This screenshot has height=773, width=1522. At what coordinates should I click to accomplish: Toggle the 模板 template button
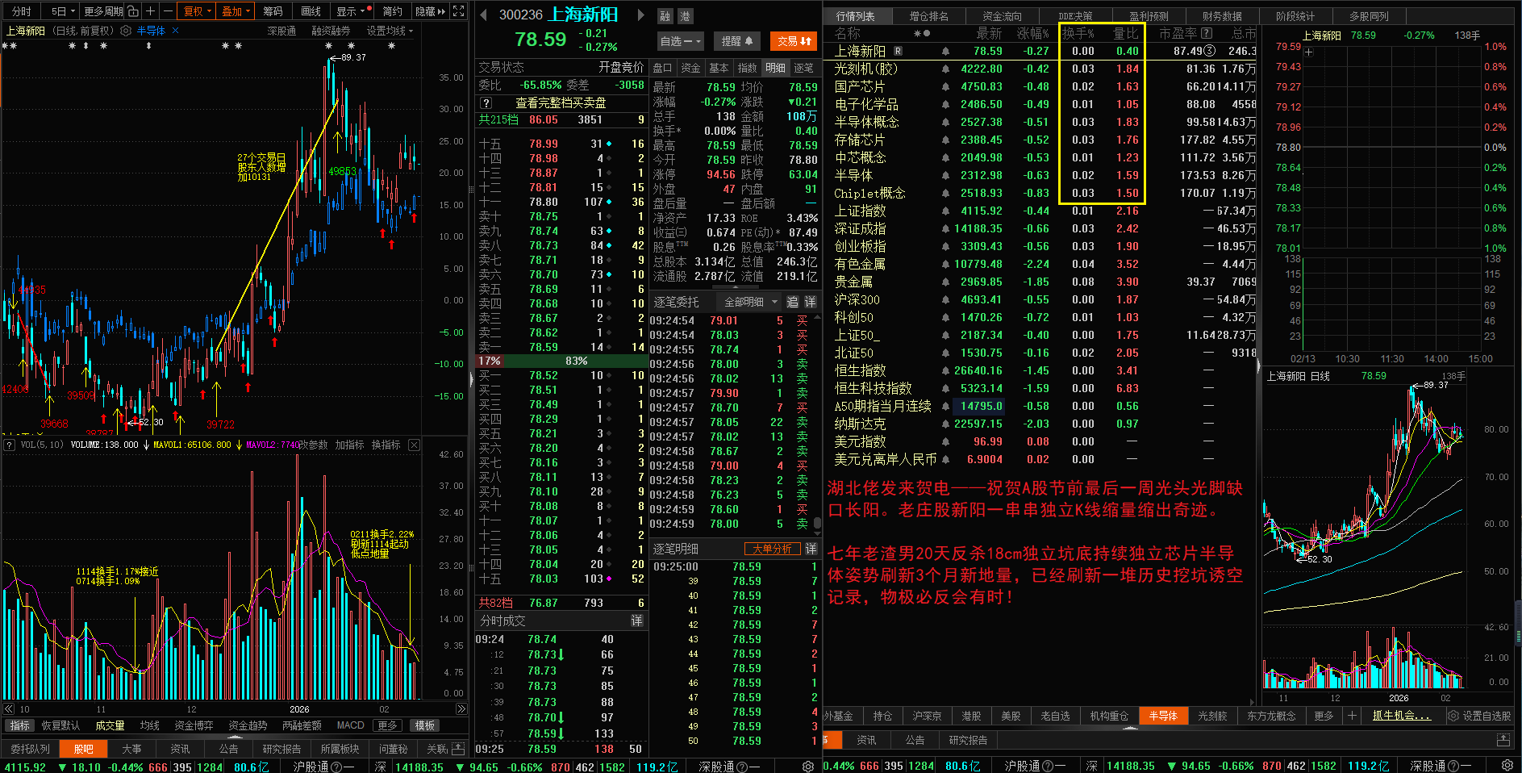pos(425,725)
